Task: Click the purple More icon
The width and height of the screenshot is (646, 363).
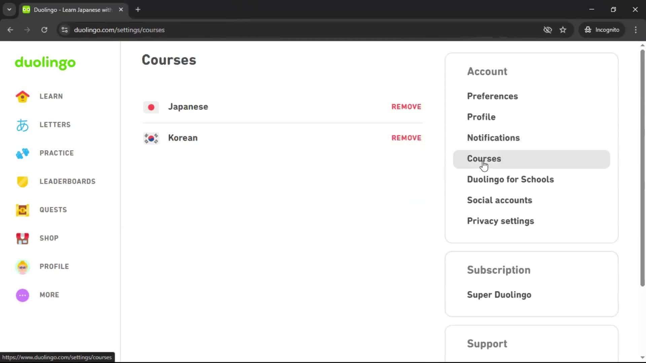Action: pyautogui.click(x=23, y=295)
